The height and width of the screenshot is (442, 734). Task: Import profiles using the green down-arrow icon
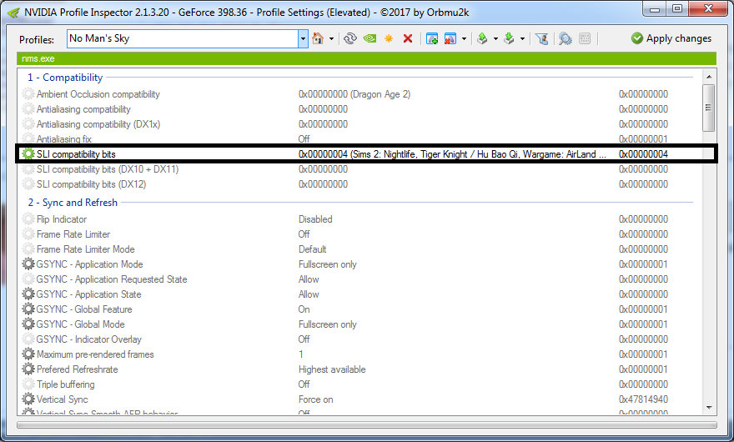click(x=509, y=38)
